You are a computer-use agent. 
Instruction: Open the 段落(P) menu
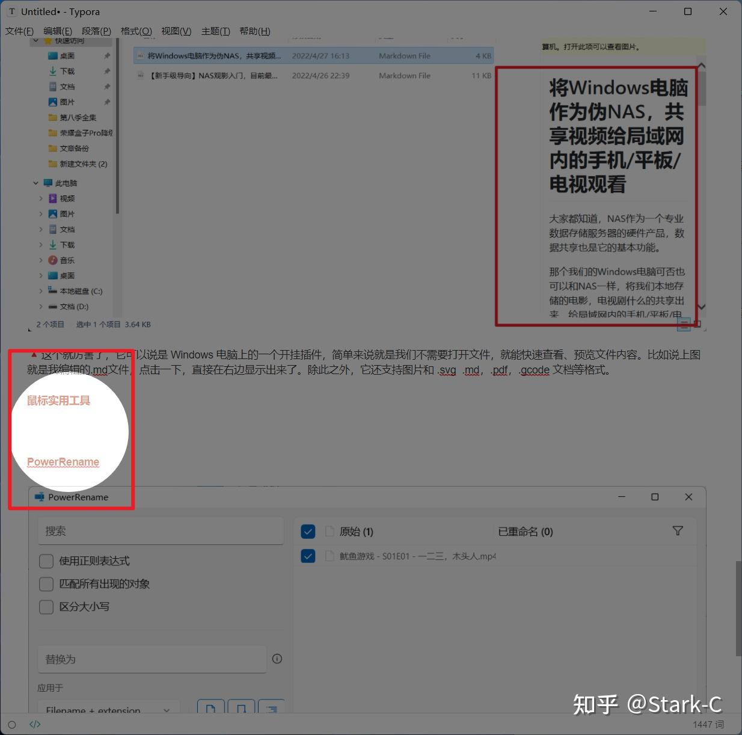[96, 31]
